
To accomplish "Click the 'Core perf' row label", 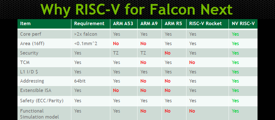I will (31, 34).
